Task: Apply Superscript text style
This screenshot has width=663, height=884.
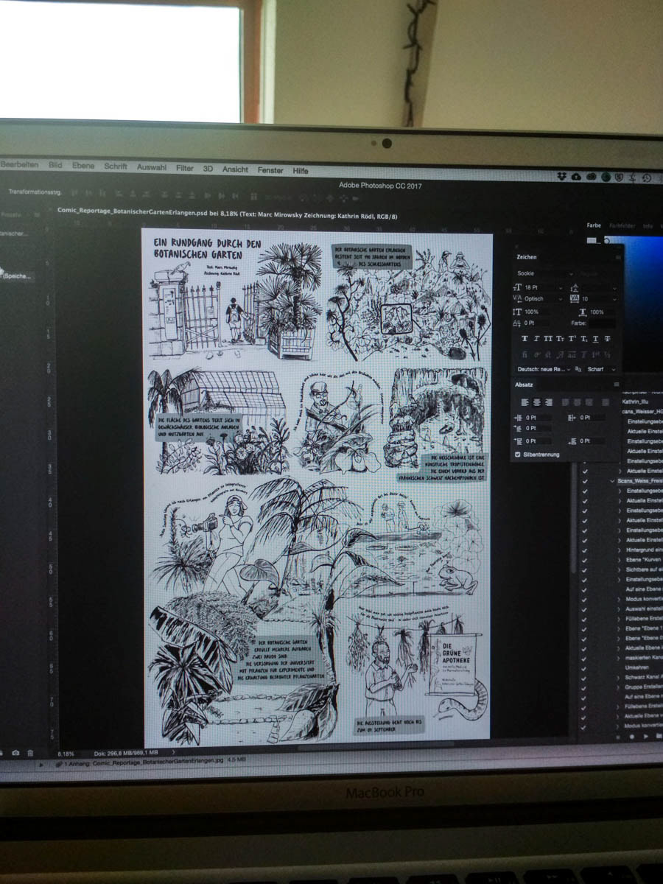Action: click(x=572, y=339)
